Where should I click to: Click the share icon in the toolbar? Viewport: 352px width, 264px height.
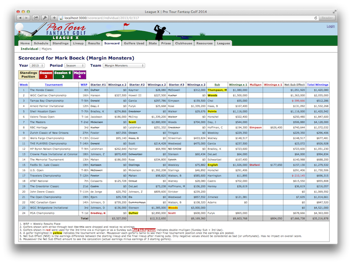(36, 18)
